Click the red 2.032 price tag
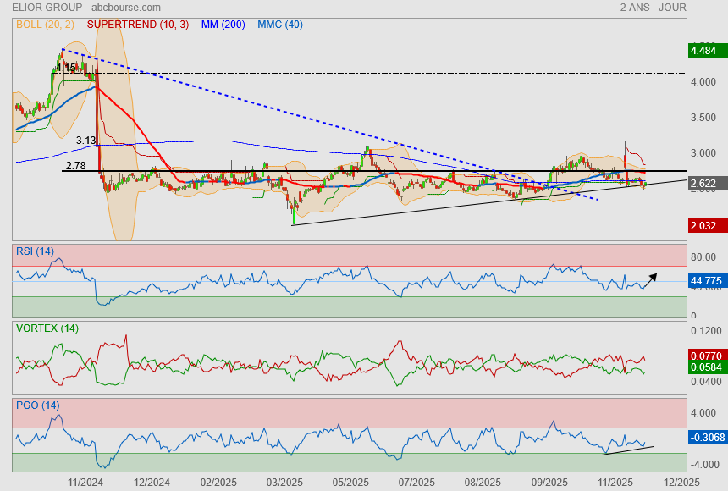 coord(704,226)
